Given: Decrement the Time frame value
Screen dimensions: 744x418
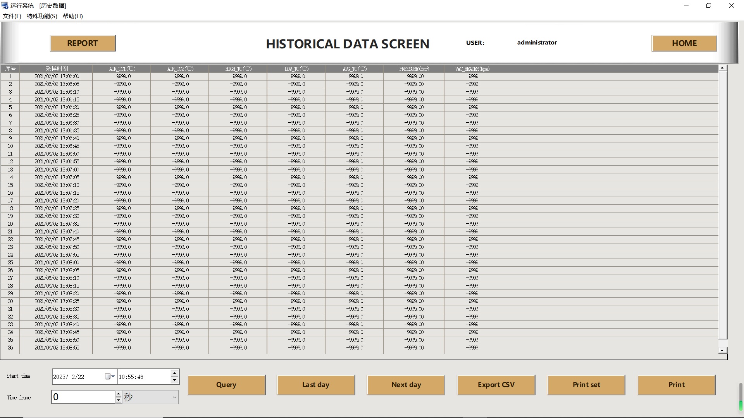Looking at the screenshot, I should tap(118, 400).
